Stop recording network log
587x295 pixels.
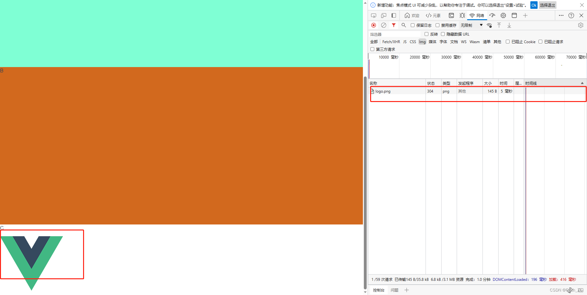point(374,25)
